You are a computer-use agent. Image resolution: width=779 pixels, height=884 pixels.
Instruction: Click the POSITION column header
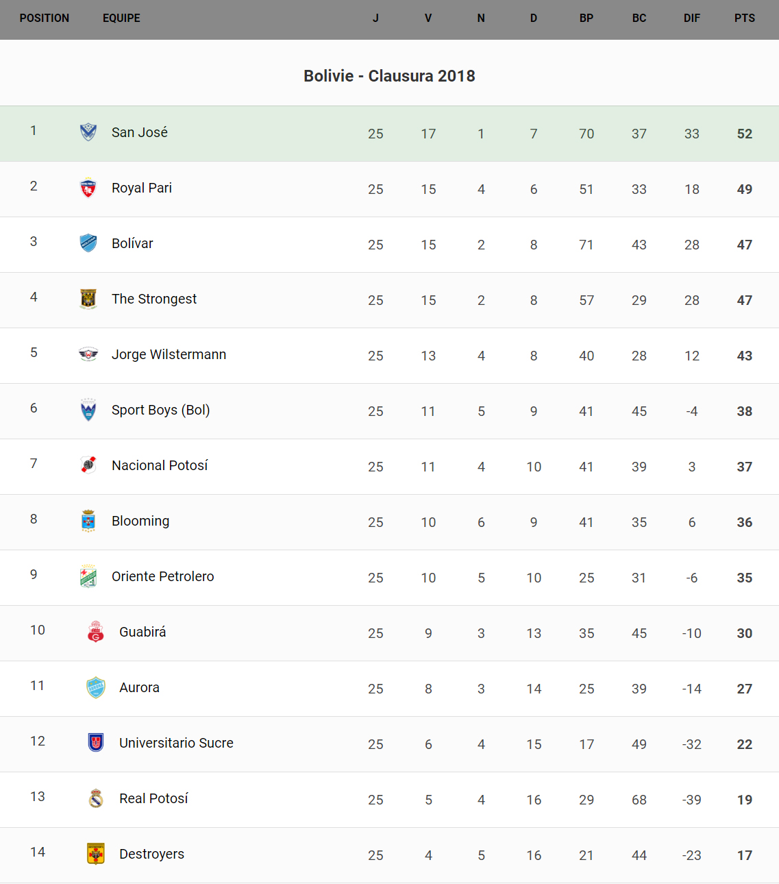click(x=45, y=19)
